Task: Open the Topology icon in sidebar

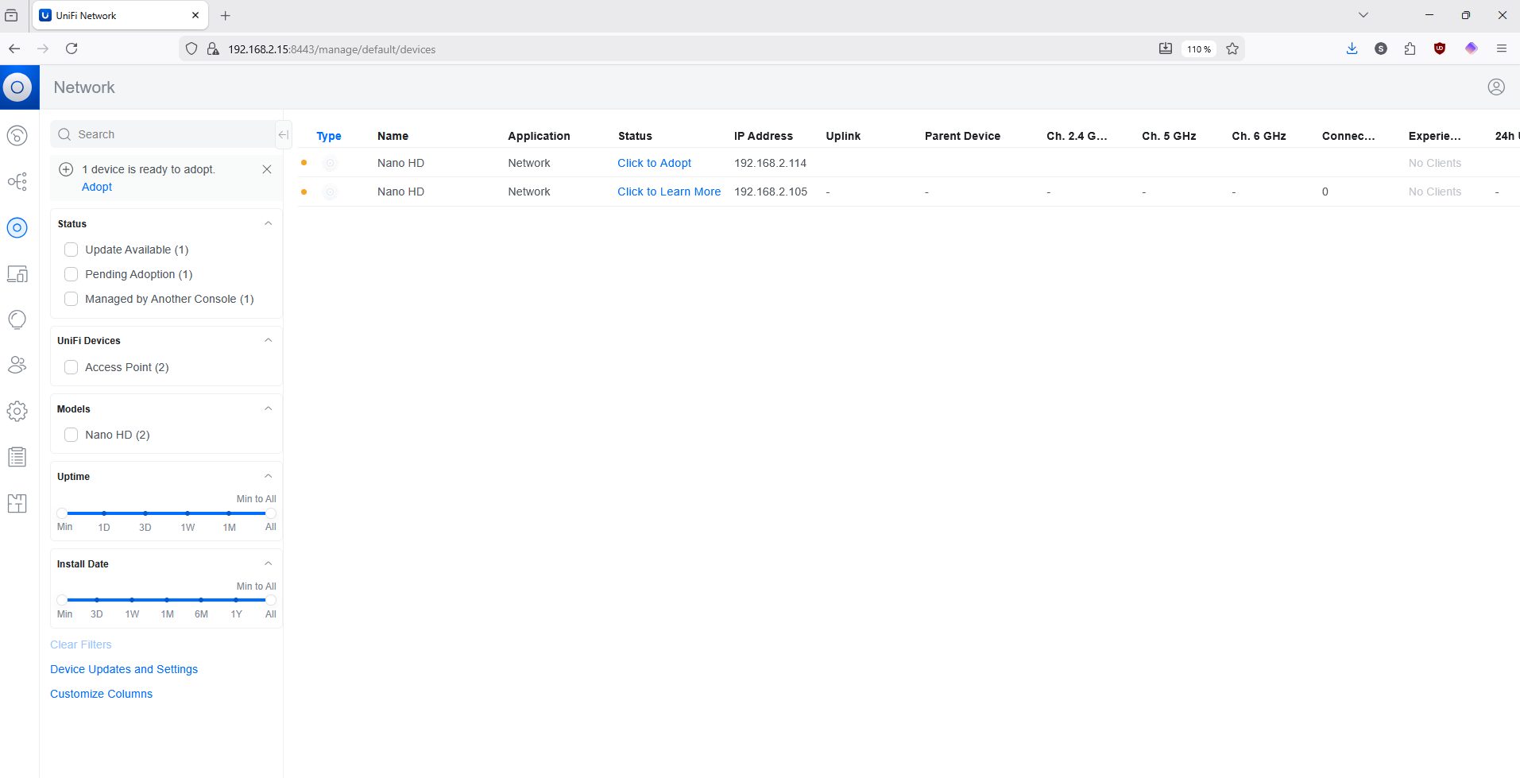Action: (x=17, y=182)
